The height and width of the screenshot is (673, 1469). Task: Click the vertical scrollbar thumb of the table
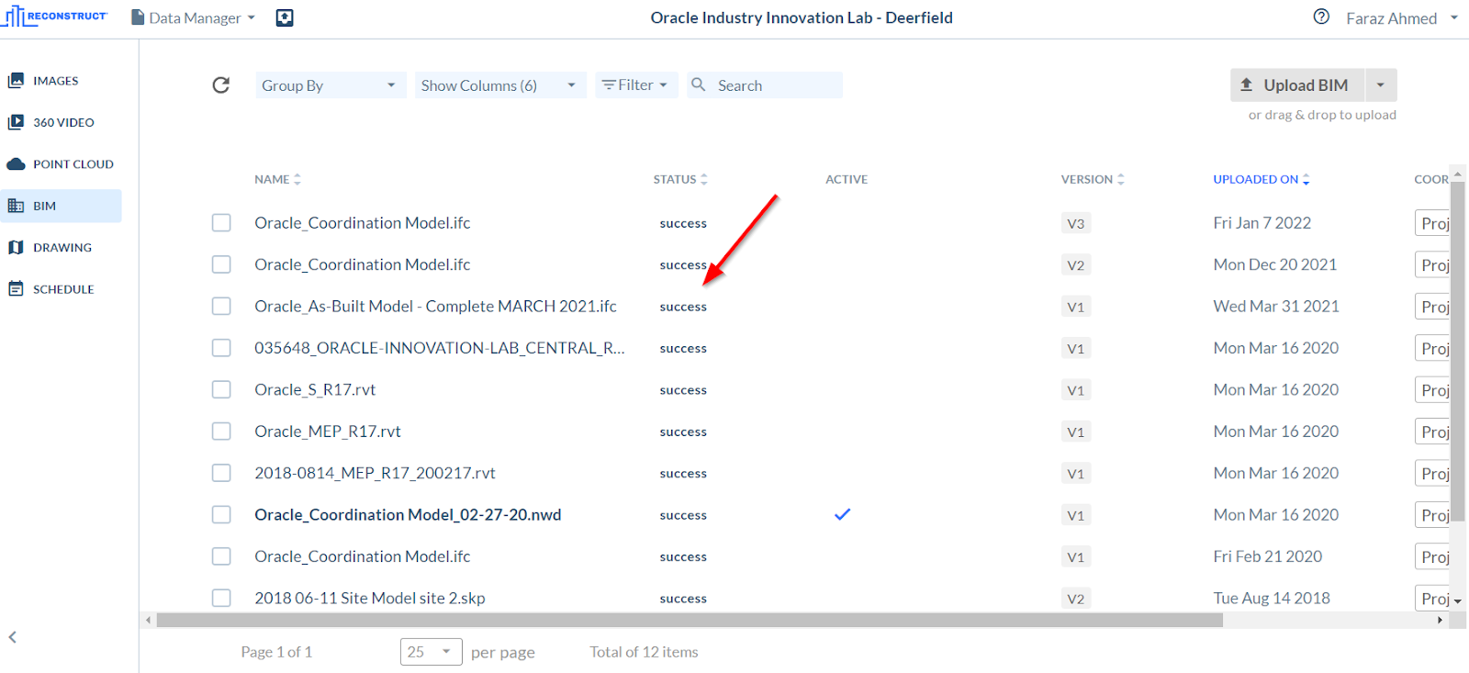(x=1458, y=350)
